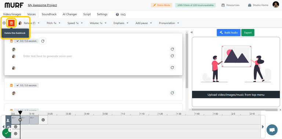This screenshot has width=282, height=139.
Task: Click the timeline playhead marker
Action: pos(20,113)
